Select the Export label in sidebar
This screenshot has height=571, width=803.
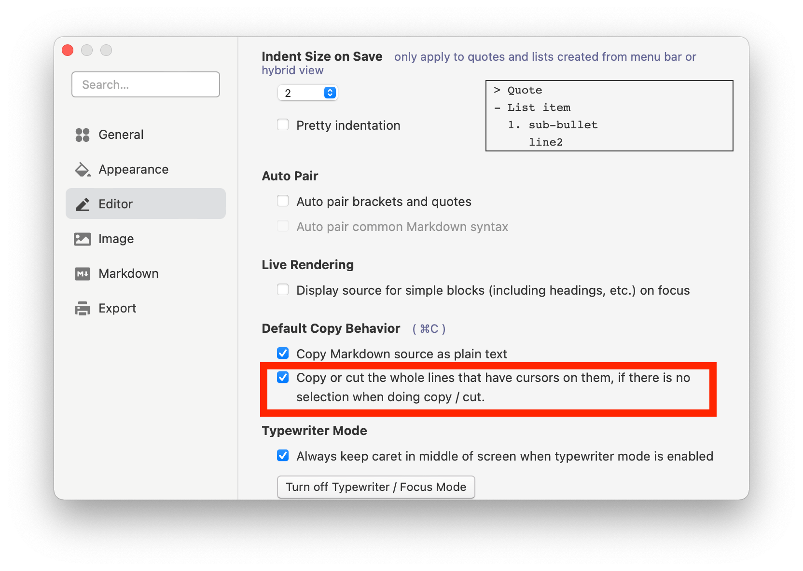tap(117, 309)
